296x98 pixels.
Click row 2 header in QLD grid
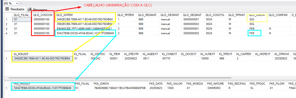8,24
